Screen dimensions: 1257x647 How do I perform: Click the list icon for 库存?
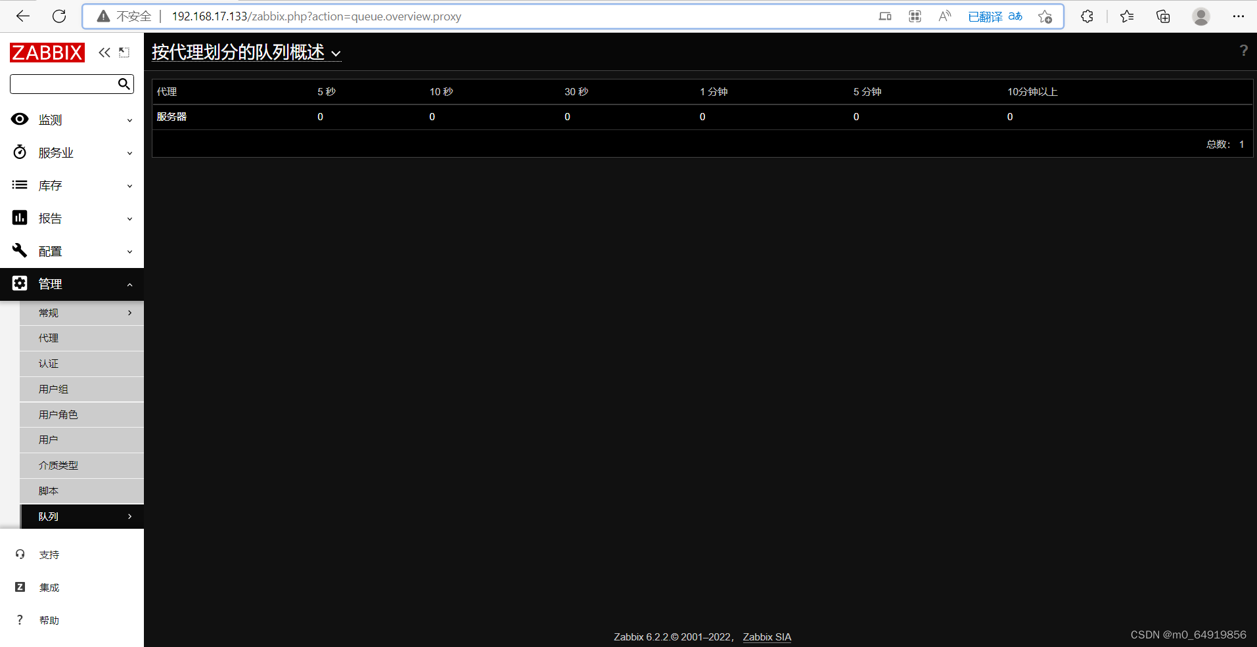coord(20,185)
